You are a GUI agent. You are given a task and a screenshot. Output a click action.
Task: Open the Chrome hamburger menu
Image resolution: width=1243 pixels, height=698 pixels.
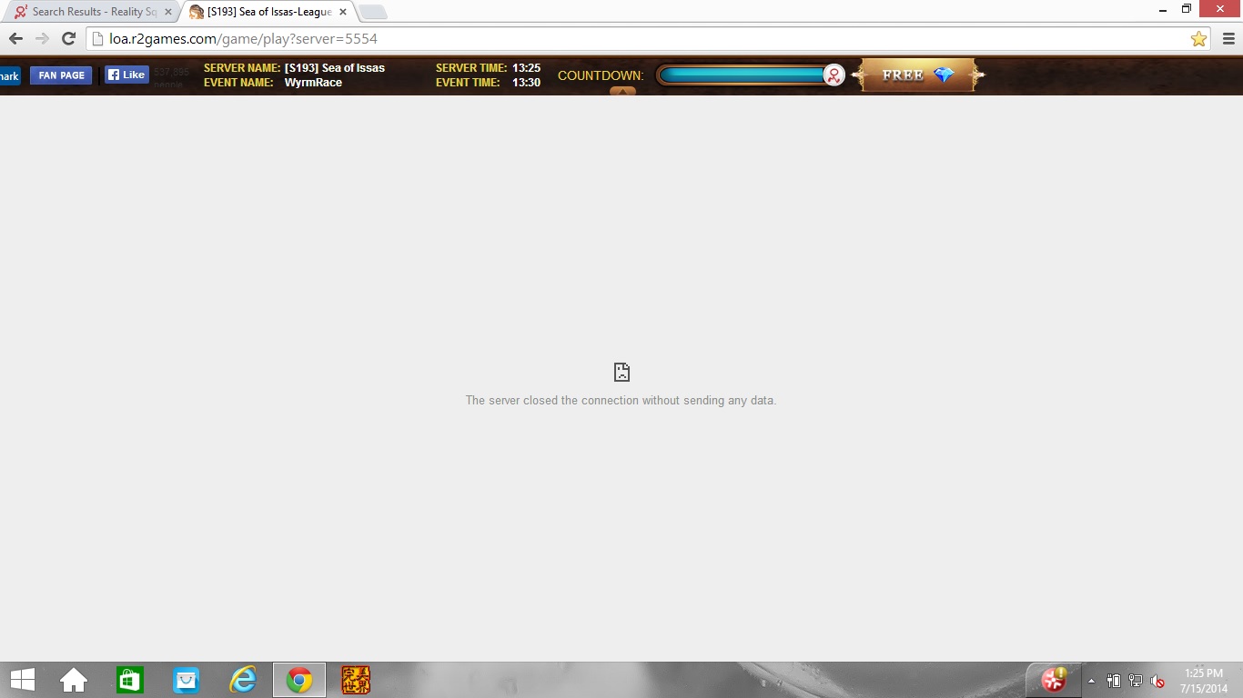point(1228,39)
